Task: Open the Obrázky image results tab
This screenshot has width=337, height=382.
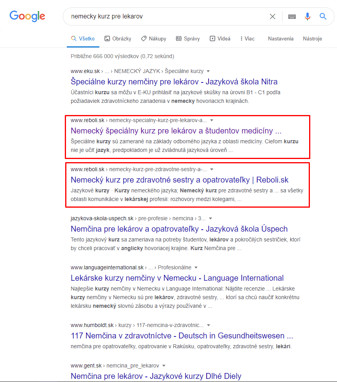Action: click(x=118, y=38)
